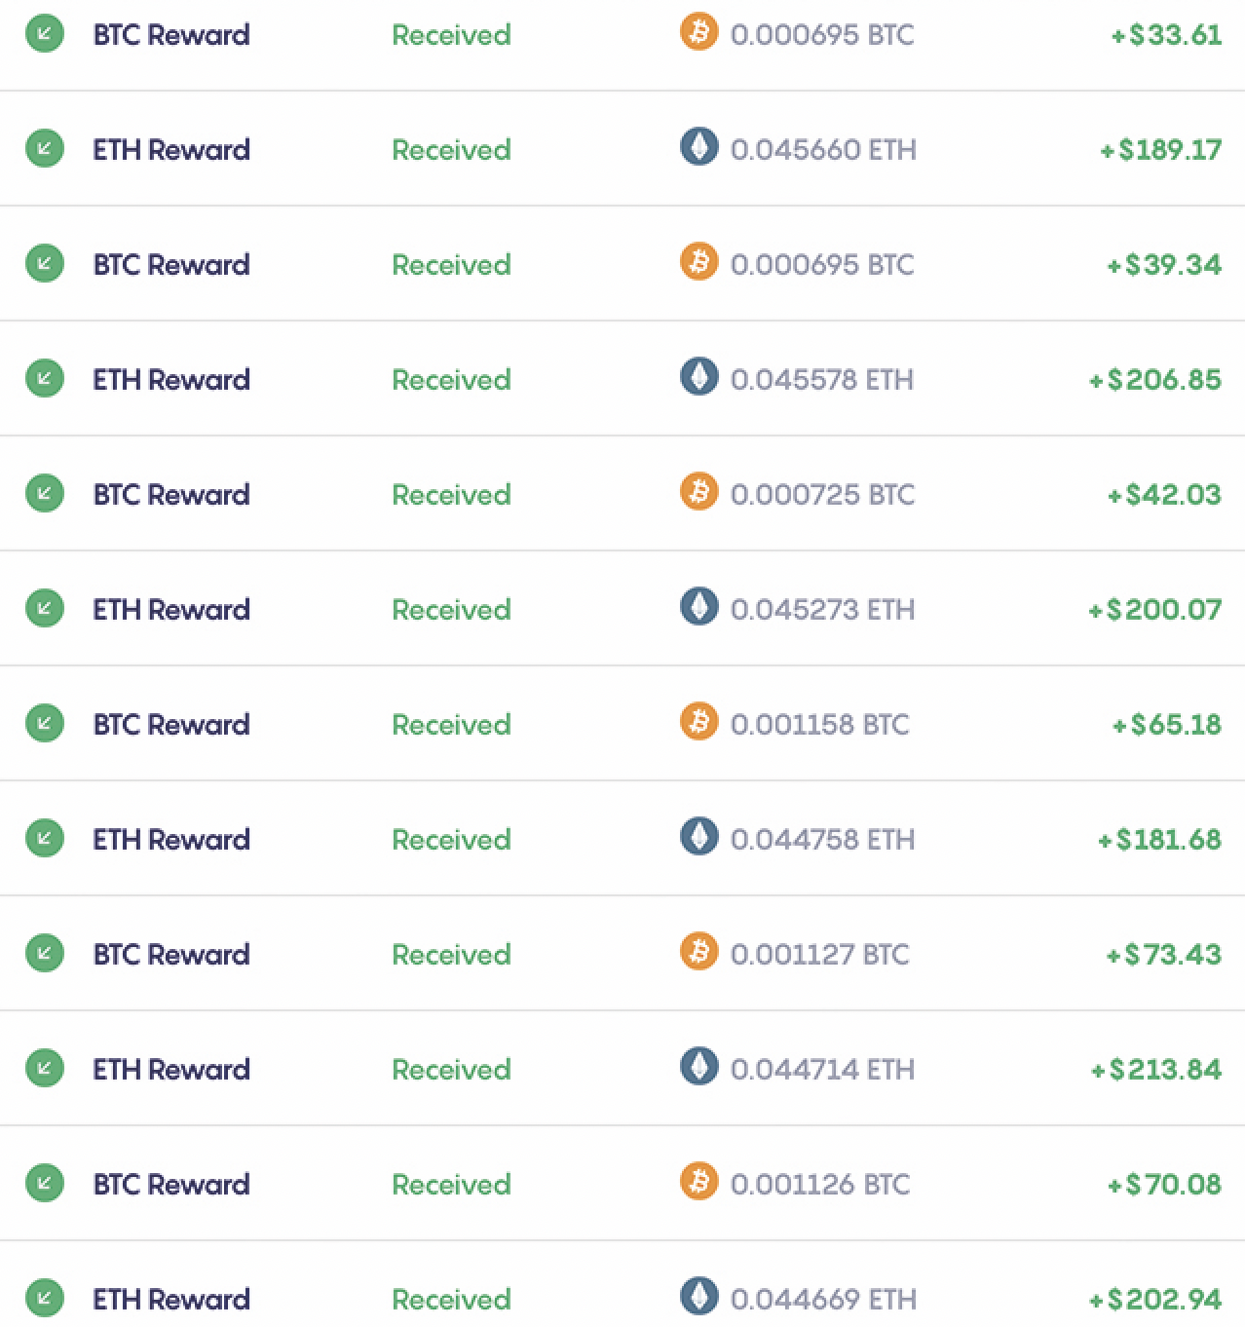This screenshot has width=1245, height=1327.
Task: Select Received status on +$200.07 row
Action: (451, 610)
